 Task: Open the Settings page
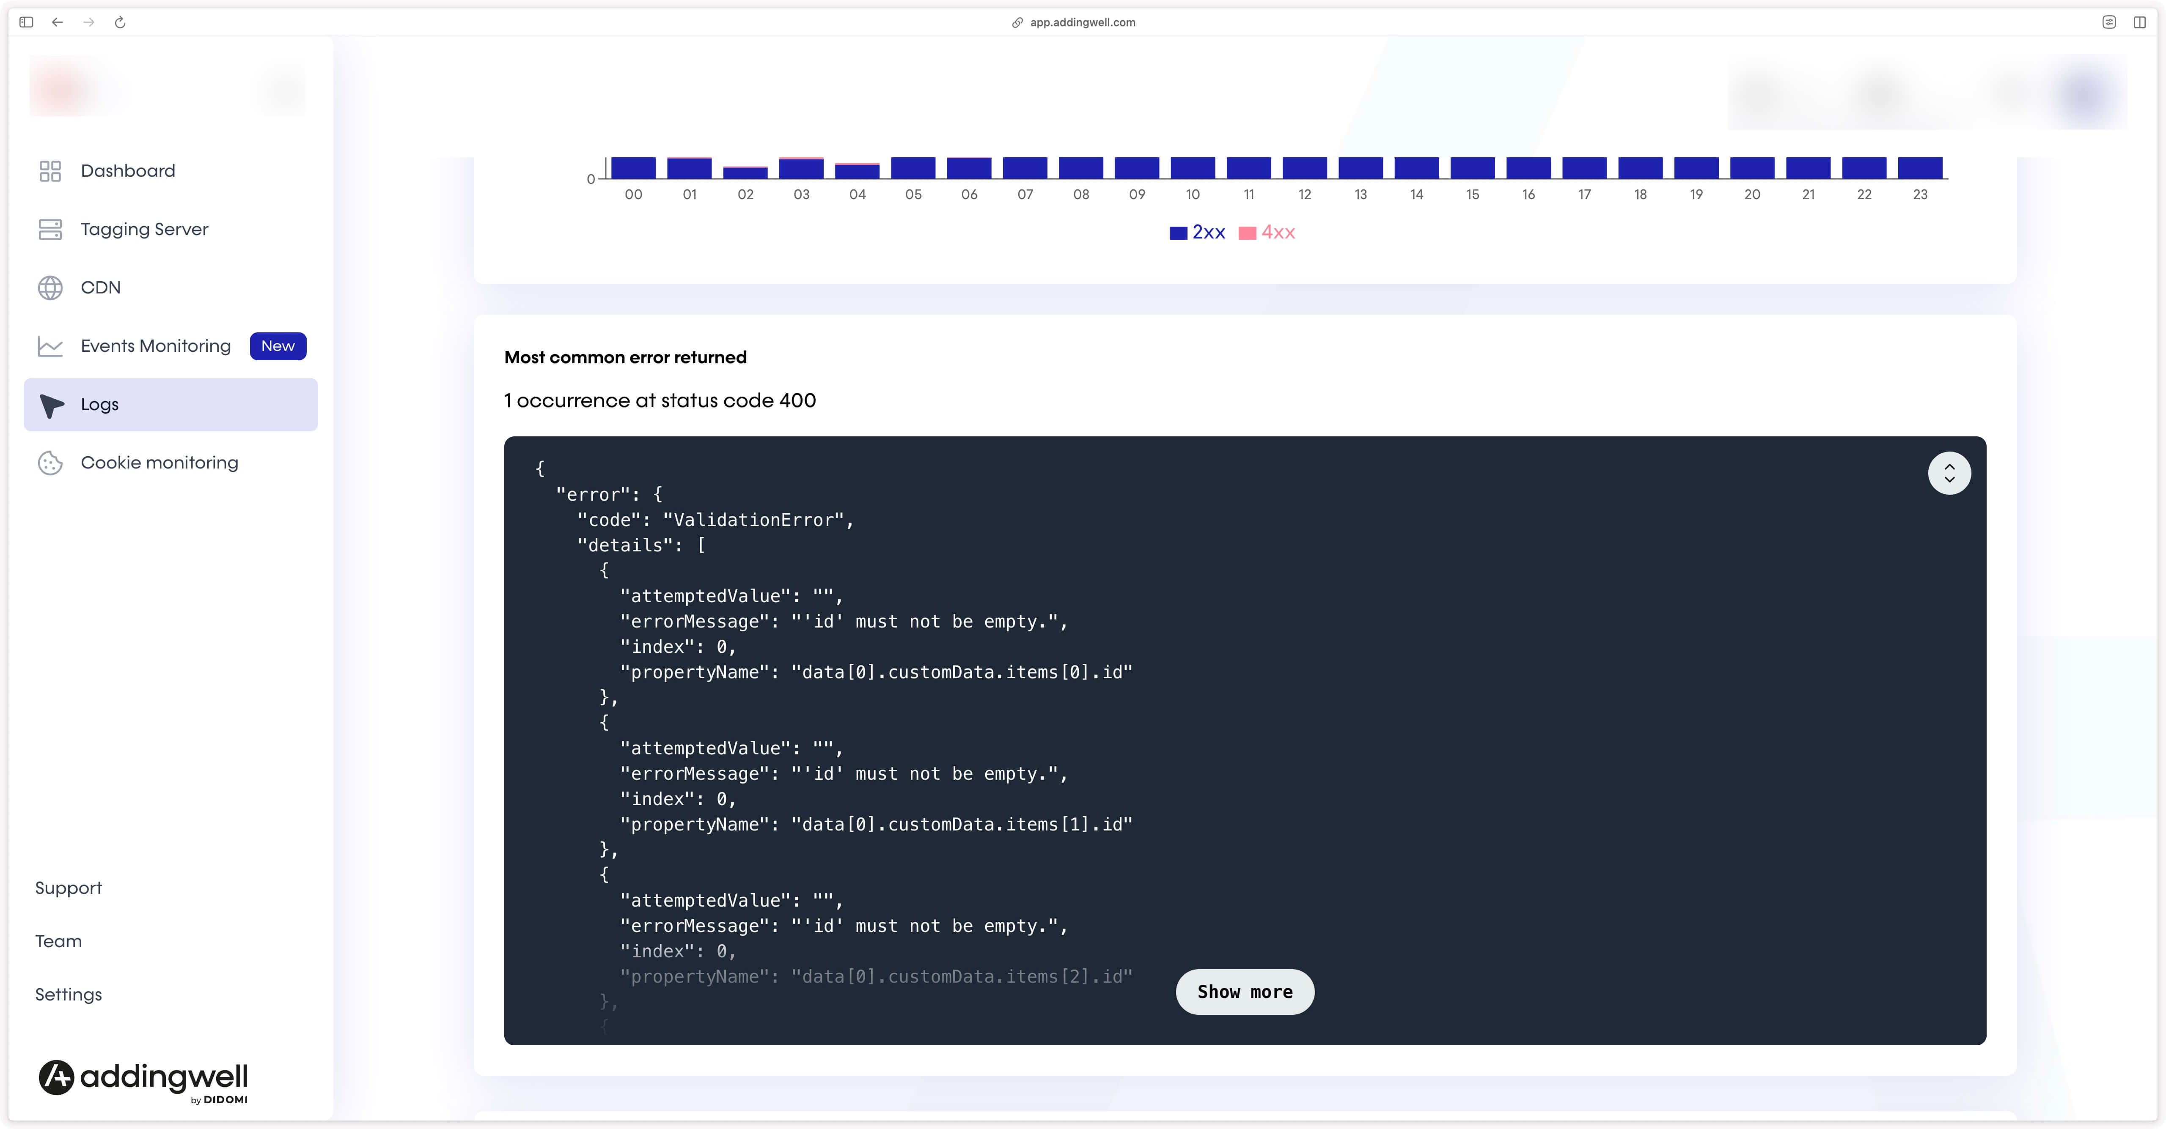click(x=68, y=995)
